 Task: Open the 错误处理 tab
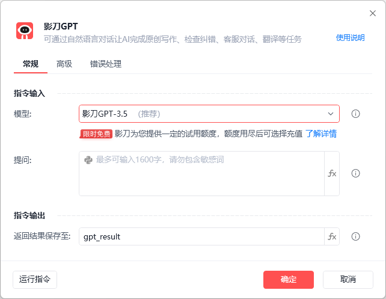coord(106,64)
